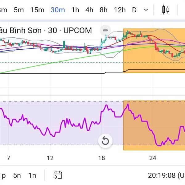Viewport: 185px width, 185px height.
Task: Select the 5m timeframe
Action: tap(19, 10)
